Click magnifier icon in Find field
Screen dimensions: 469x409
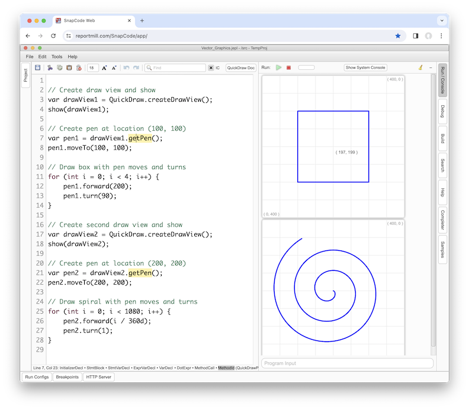[x=149, y=68]
